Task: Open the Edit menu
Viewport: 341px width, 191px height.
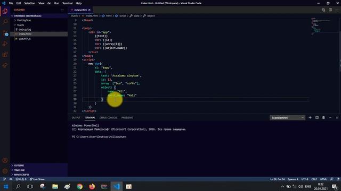Action: tap(19, 3)
